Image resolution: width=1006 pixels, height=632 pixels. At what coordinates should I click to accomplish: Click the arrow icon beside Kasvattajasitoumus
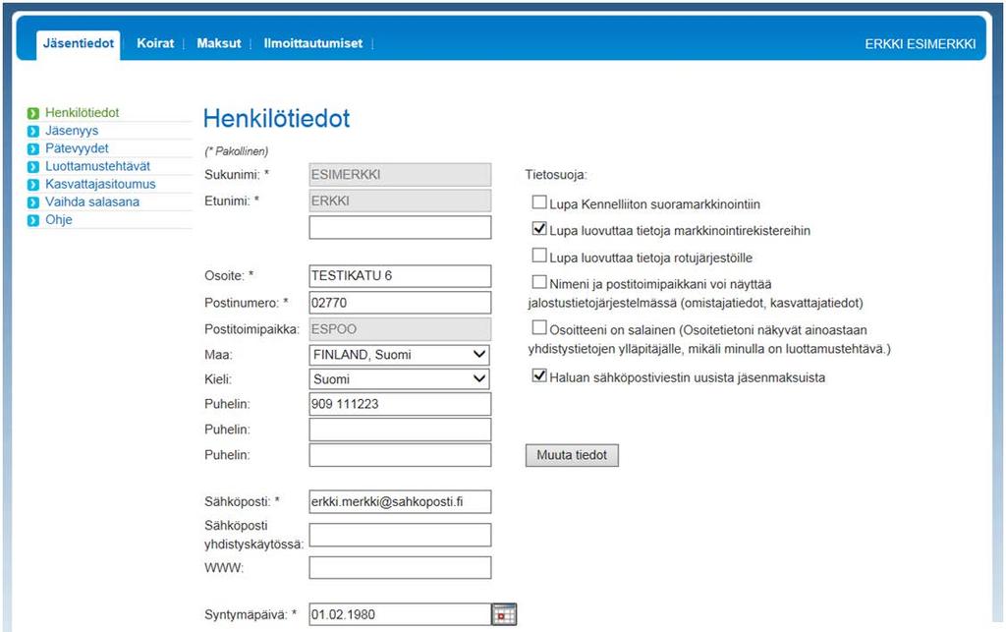tap(33, 185)
